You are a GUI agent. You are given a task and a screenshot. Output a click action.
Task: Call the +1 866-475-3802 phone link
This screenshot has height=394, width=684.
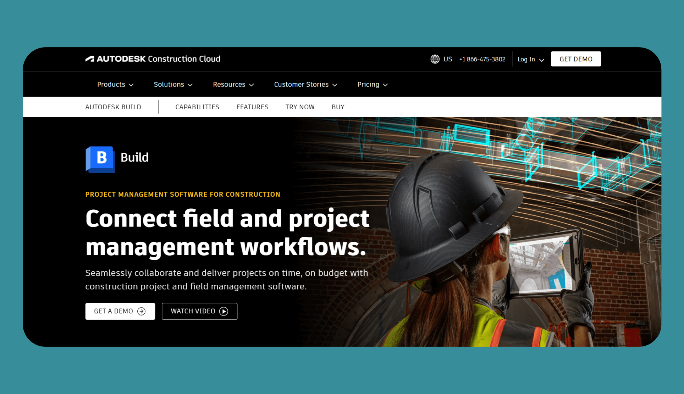point(482,59)
